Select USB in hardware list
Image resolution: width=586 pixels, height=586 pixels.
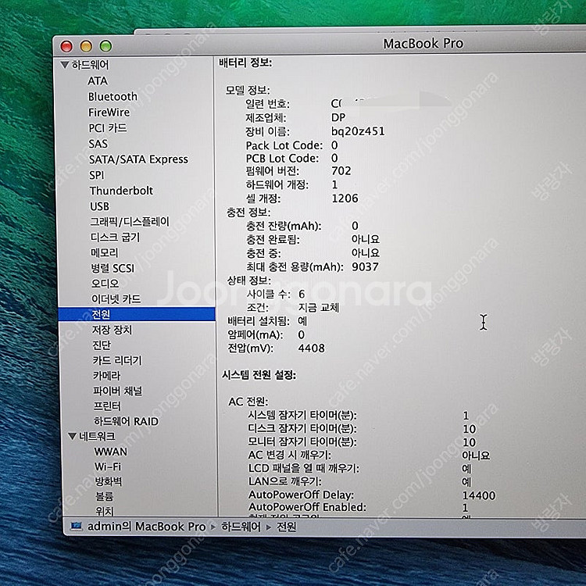[99, 206]
